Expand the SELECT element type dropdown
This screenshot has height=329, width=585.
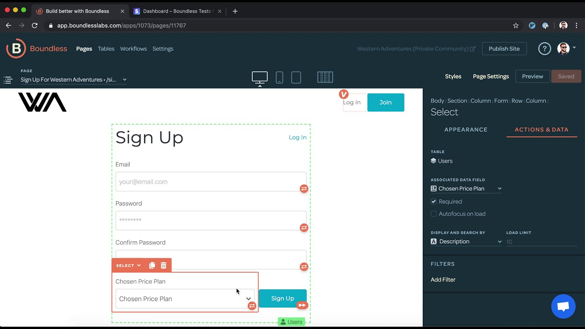pyautogui.click(x=128, y=265)
